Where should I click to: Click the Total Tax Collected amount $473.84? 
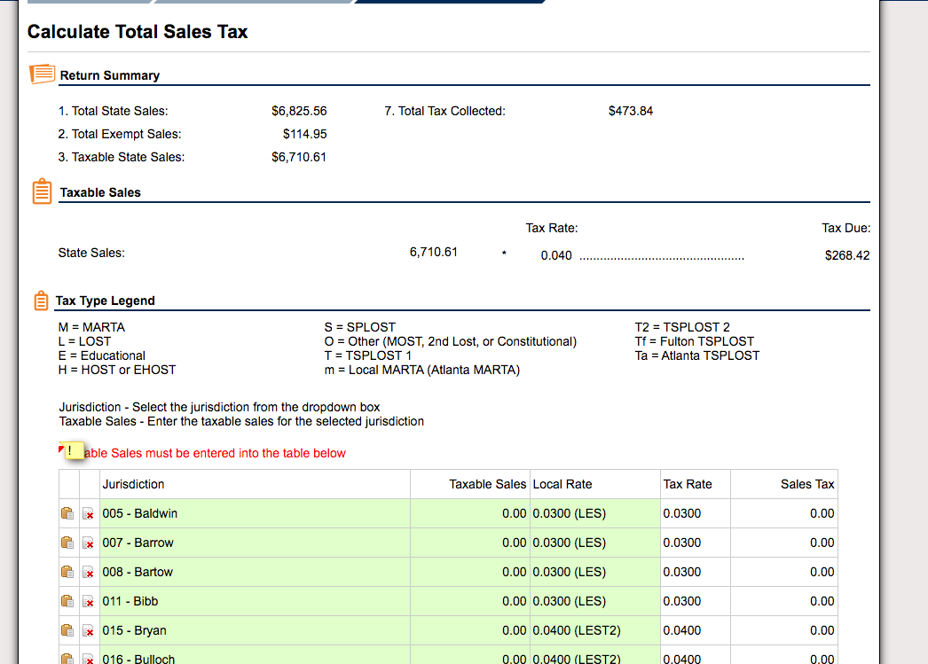point(630,111)
